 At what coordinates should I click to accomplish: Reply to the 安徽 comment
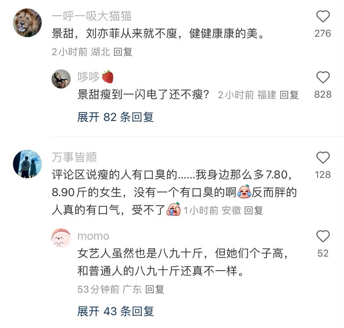pyautogui.click(x=254, y=211)
